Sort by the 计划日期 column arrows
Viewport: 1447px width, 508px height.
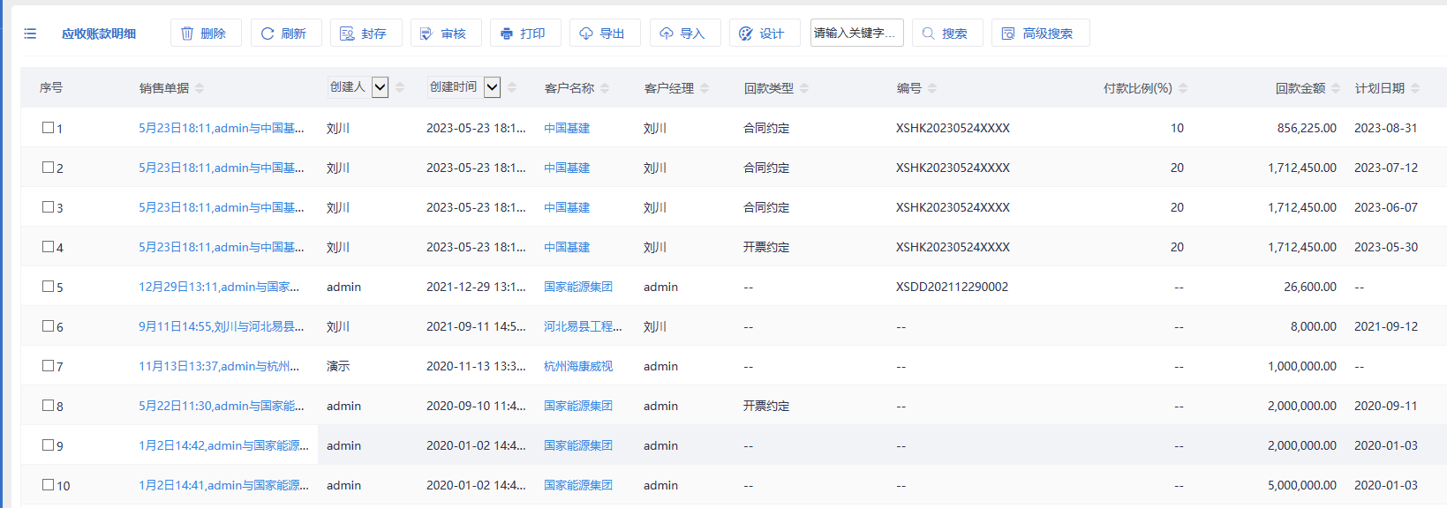(1415, 88)
